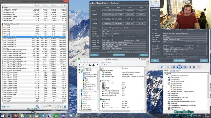Viewport: 211px width, 118px height.
Task: Go up one level in AIDA64 Engineer
Action: 86,65
